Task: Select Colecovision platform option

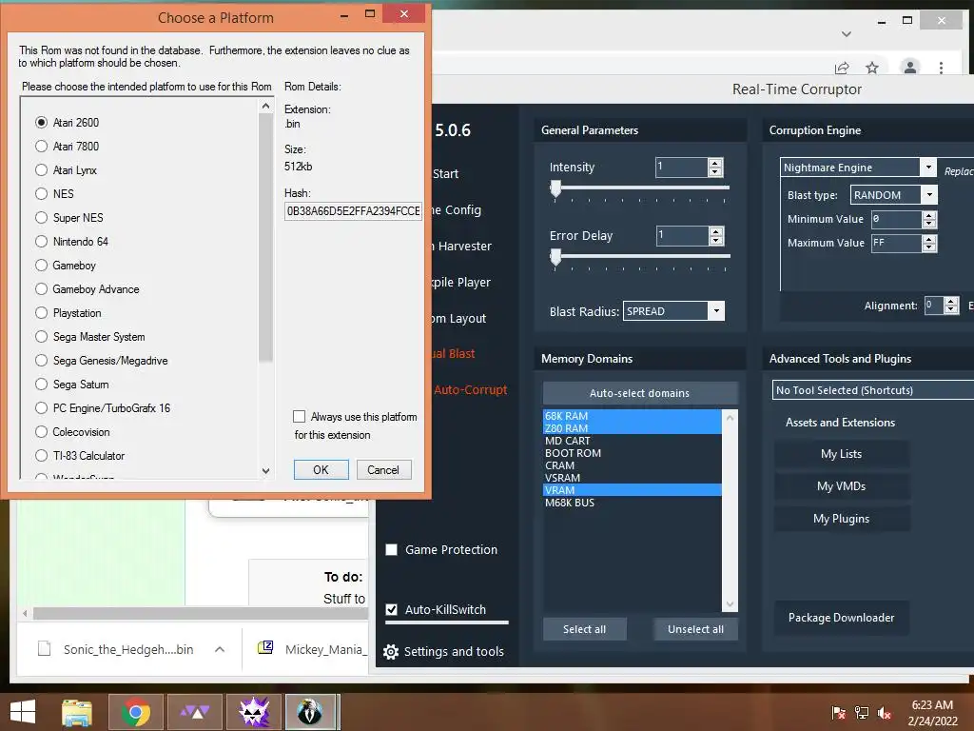Action: pyautogui.click(x=42, y=432)
